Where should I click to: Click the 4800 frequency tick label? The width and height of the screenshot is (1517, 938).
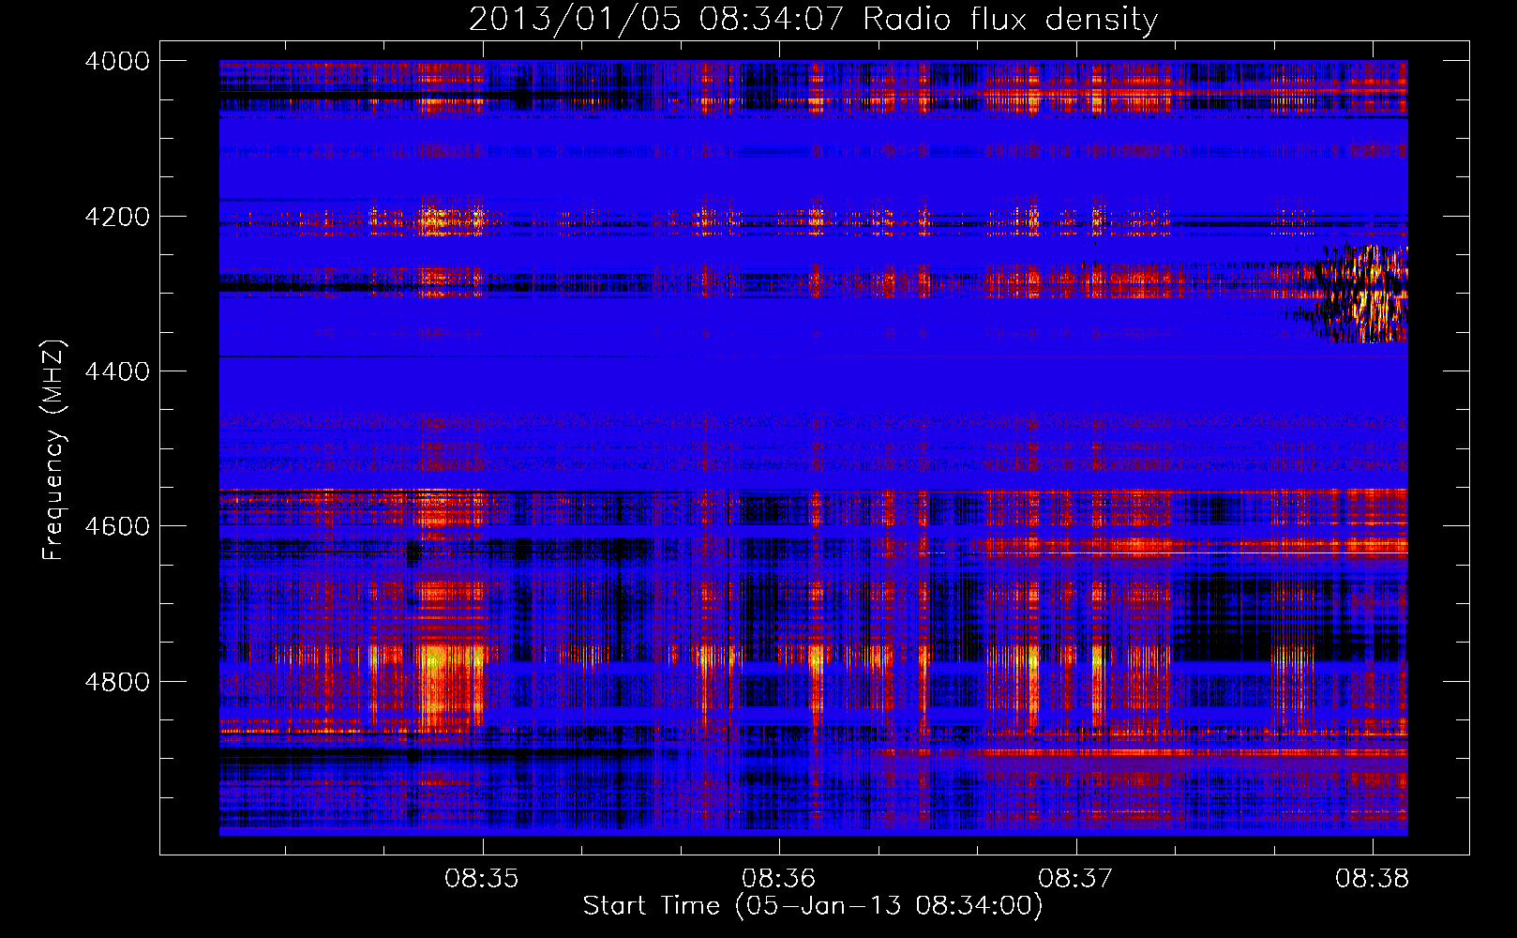click(x=117, y=681)
